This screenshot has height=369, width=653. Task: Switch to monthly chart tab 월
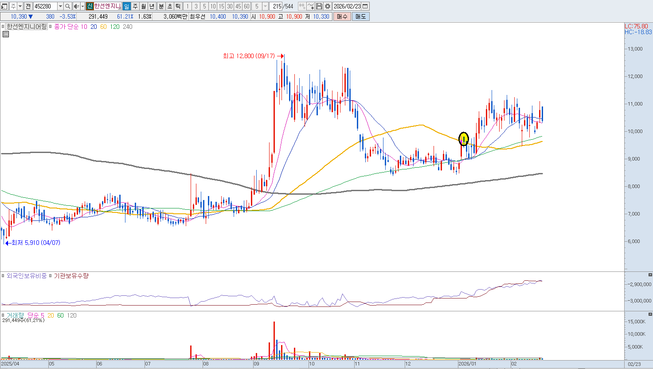pyautogui.click(x=144, y=6)
